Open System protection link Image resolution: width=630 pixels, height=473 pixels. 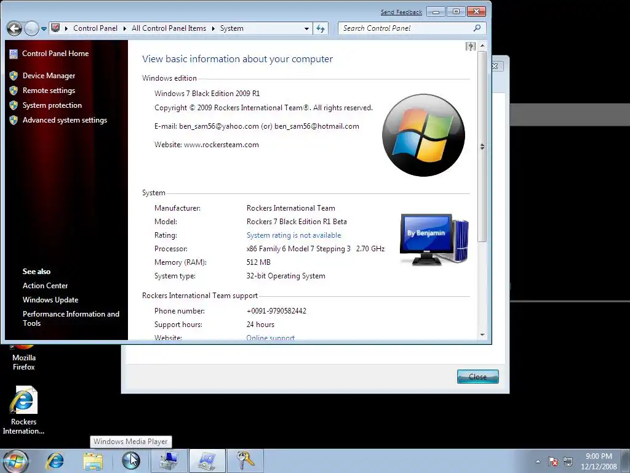pyautogui.click(x=52, y=105)
